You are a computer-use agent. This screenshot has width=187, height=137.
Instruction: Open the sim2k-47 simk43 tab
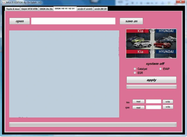pyautogui.click(x=85, y=9)
